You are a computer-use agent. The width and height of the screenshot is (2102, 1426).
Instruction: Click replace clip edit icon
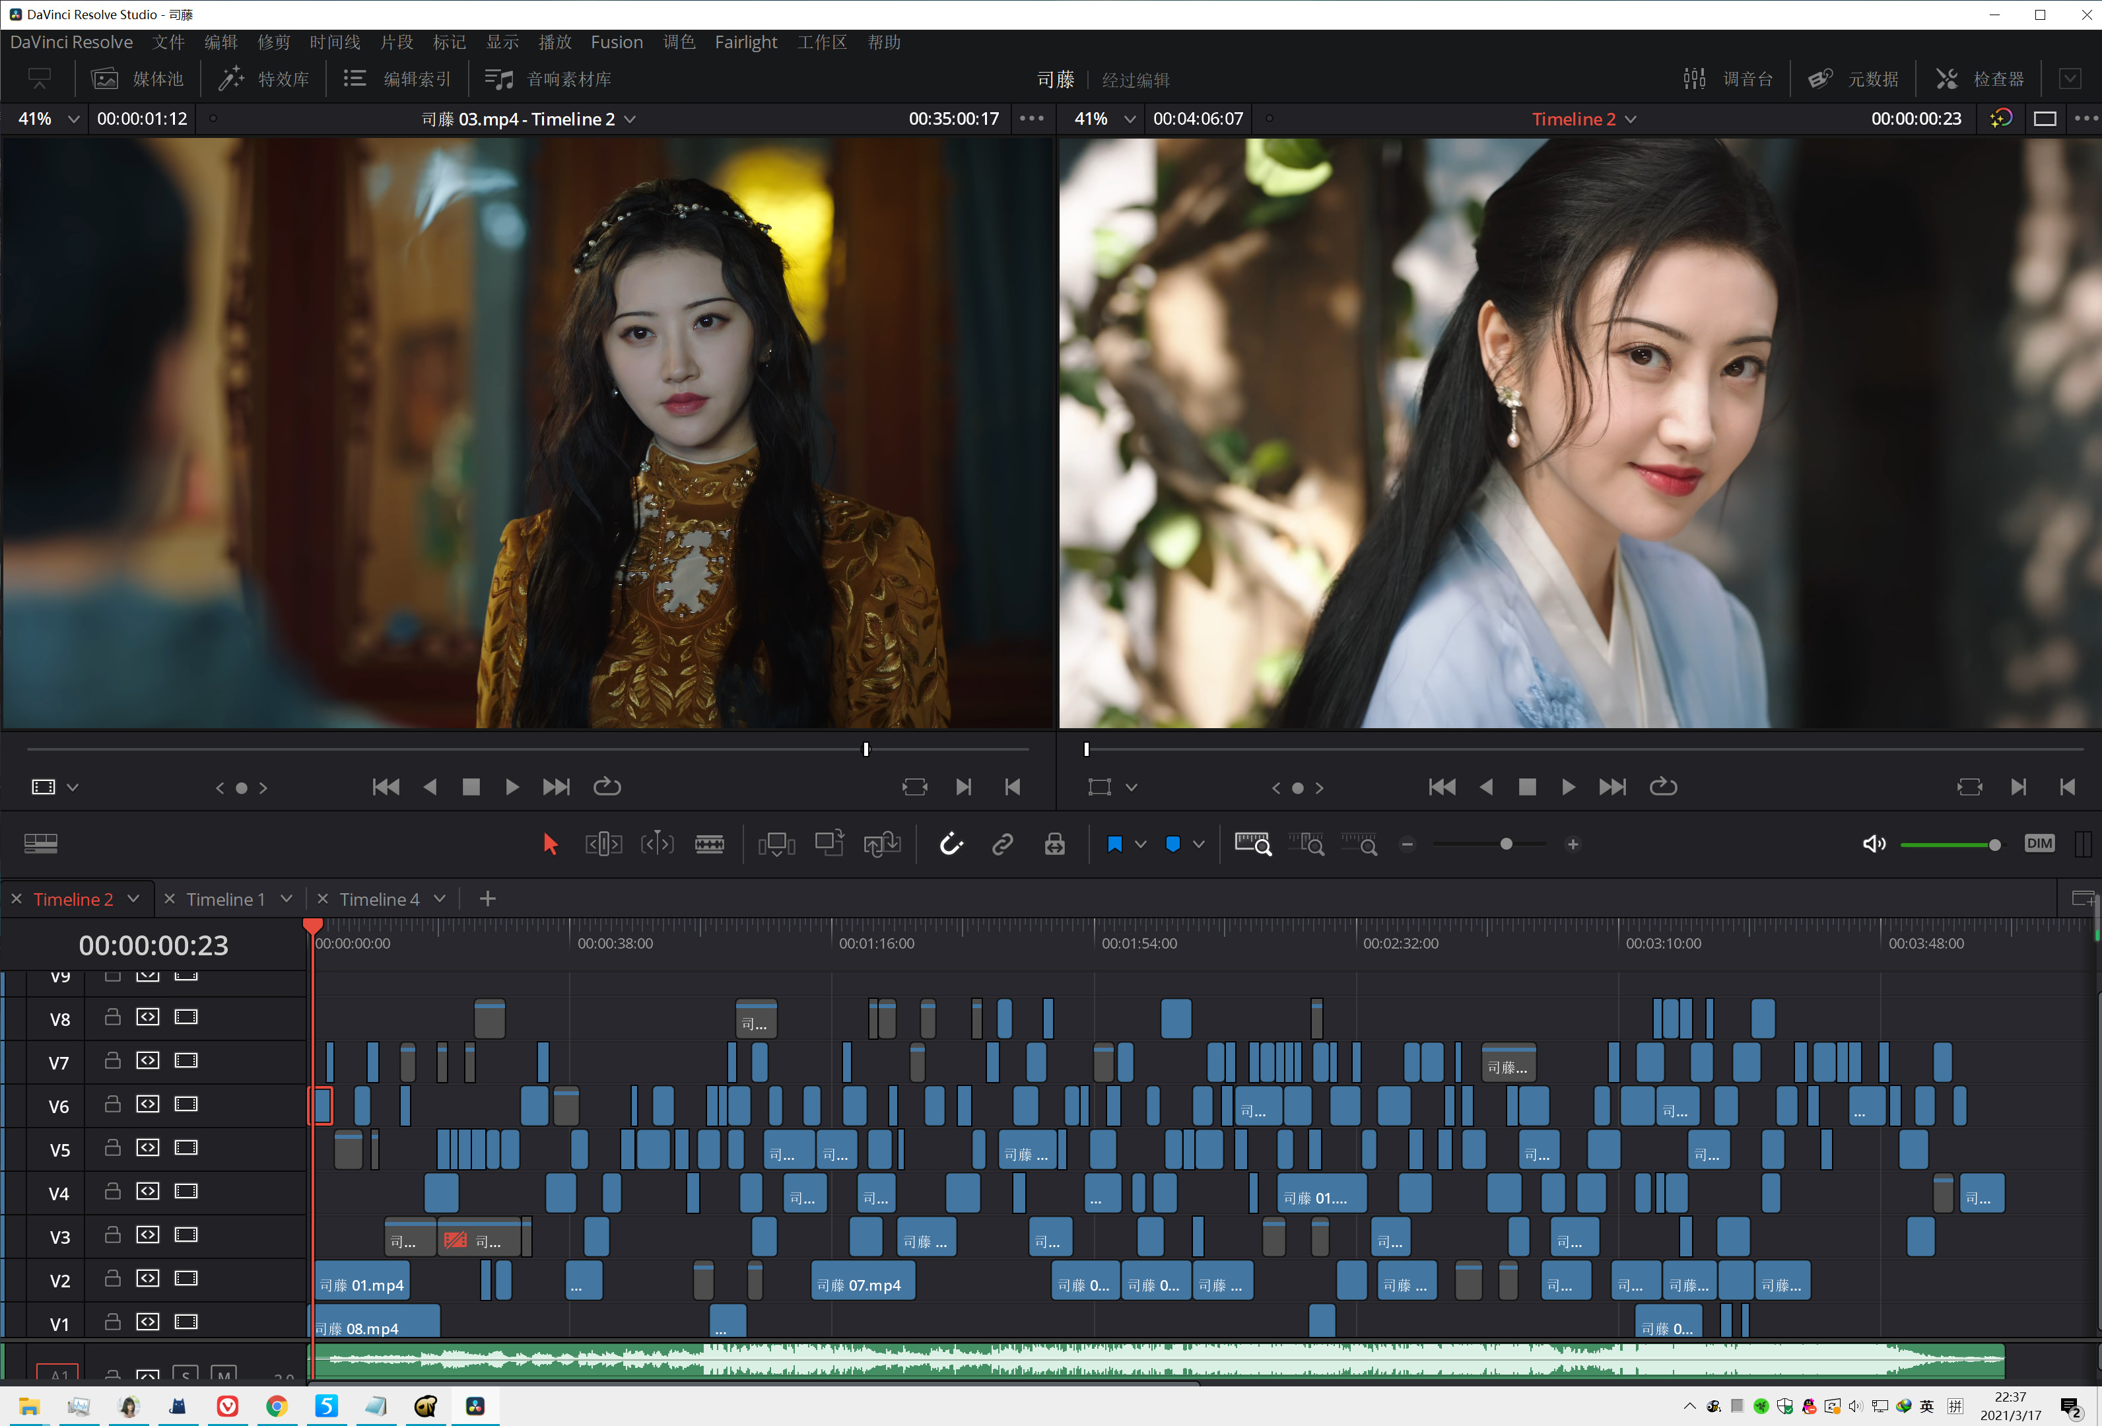tap(882, 844)
